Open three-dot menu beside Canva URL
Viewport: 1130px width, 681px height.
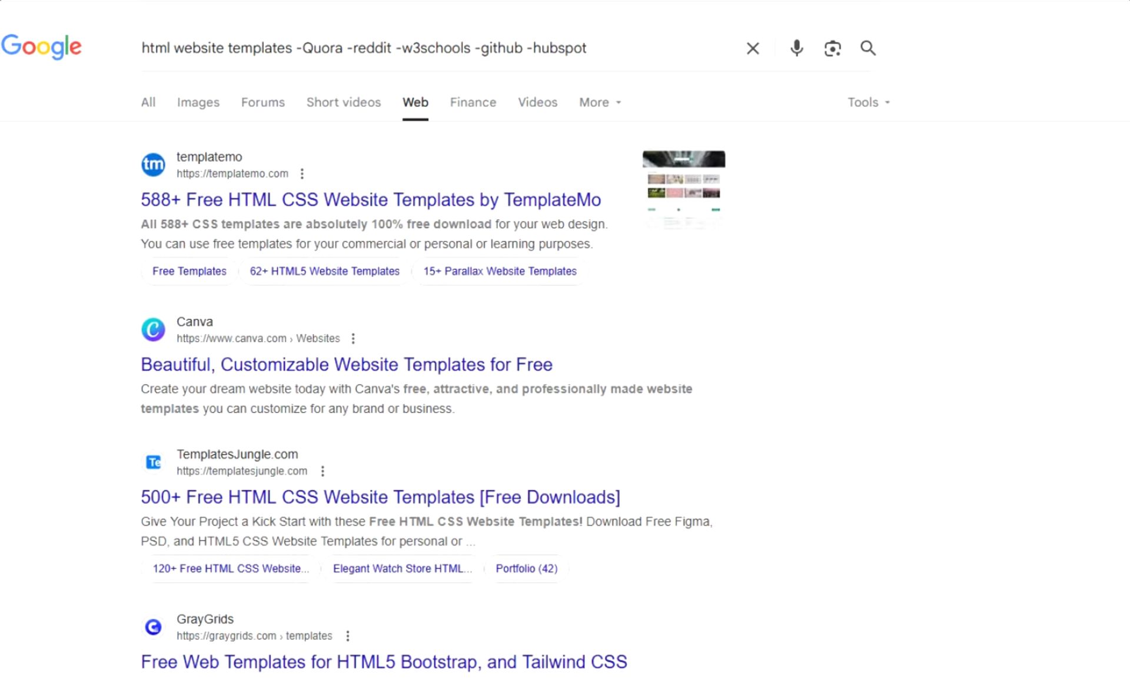(353, 338)
